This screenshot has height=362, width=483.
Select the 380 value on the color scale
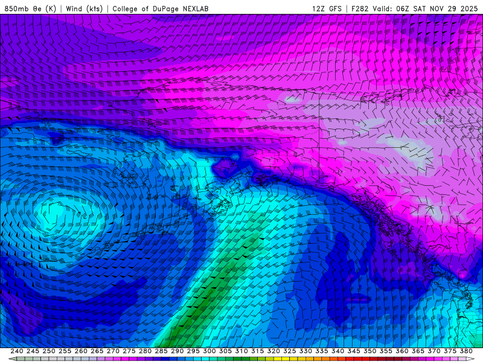466,351
